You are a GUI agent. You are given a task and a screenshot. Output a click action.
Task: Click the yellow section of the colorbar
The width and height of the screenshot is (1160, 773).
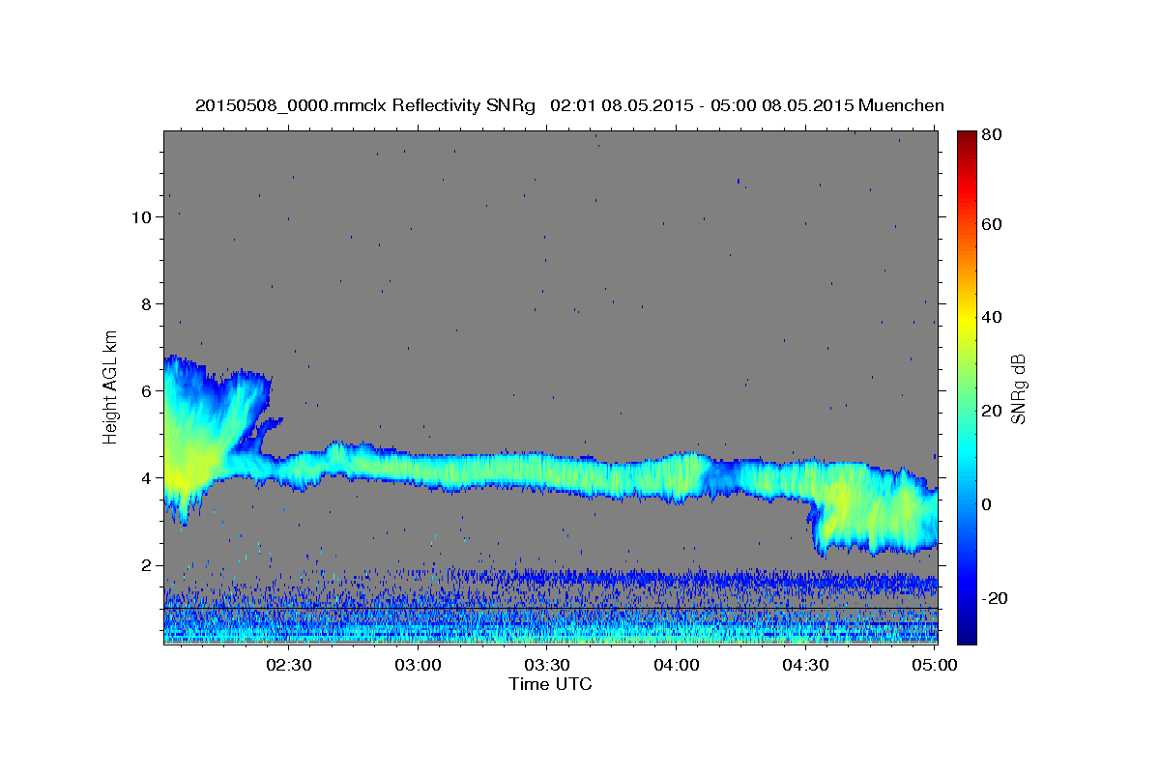click(966, 319)
